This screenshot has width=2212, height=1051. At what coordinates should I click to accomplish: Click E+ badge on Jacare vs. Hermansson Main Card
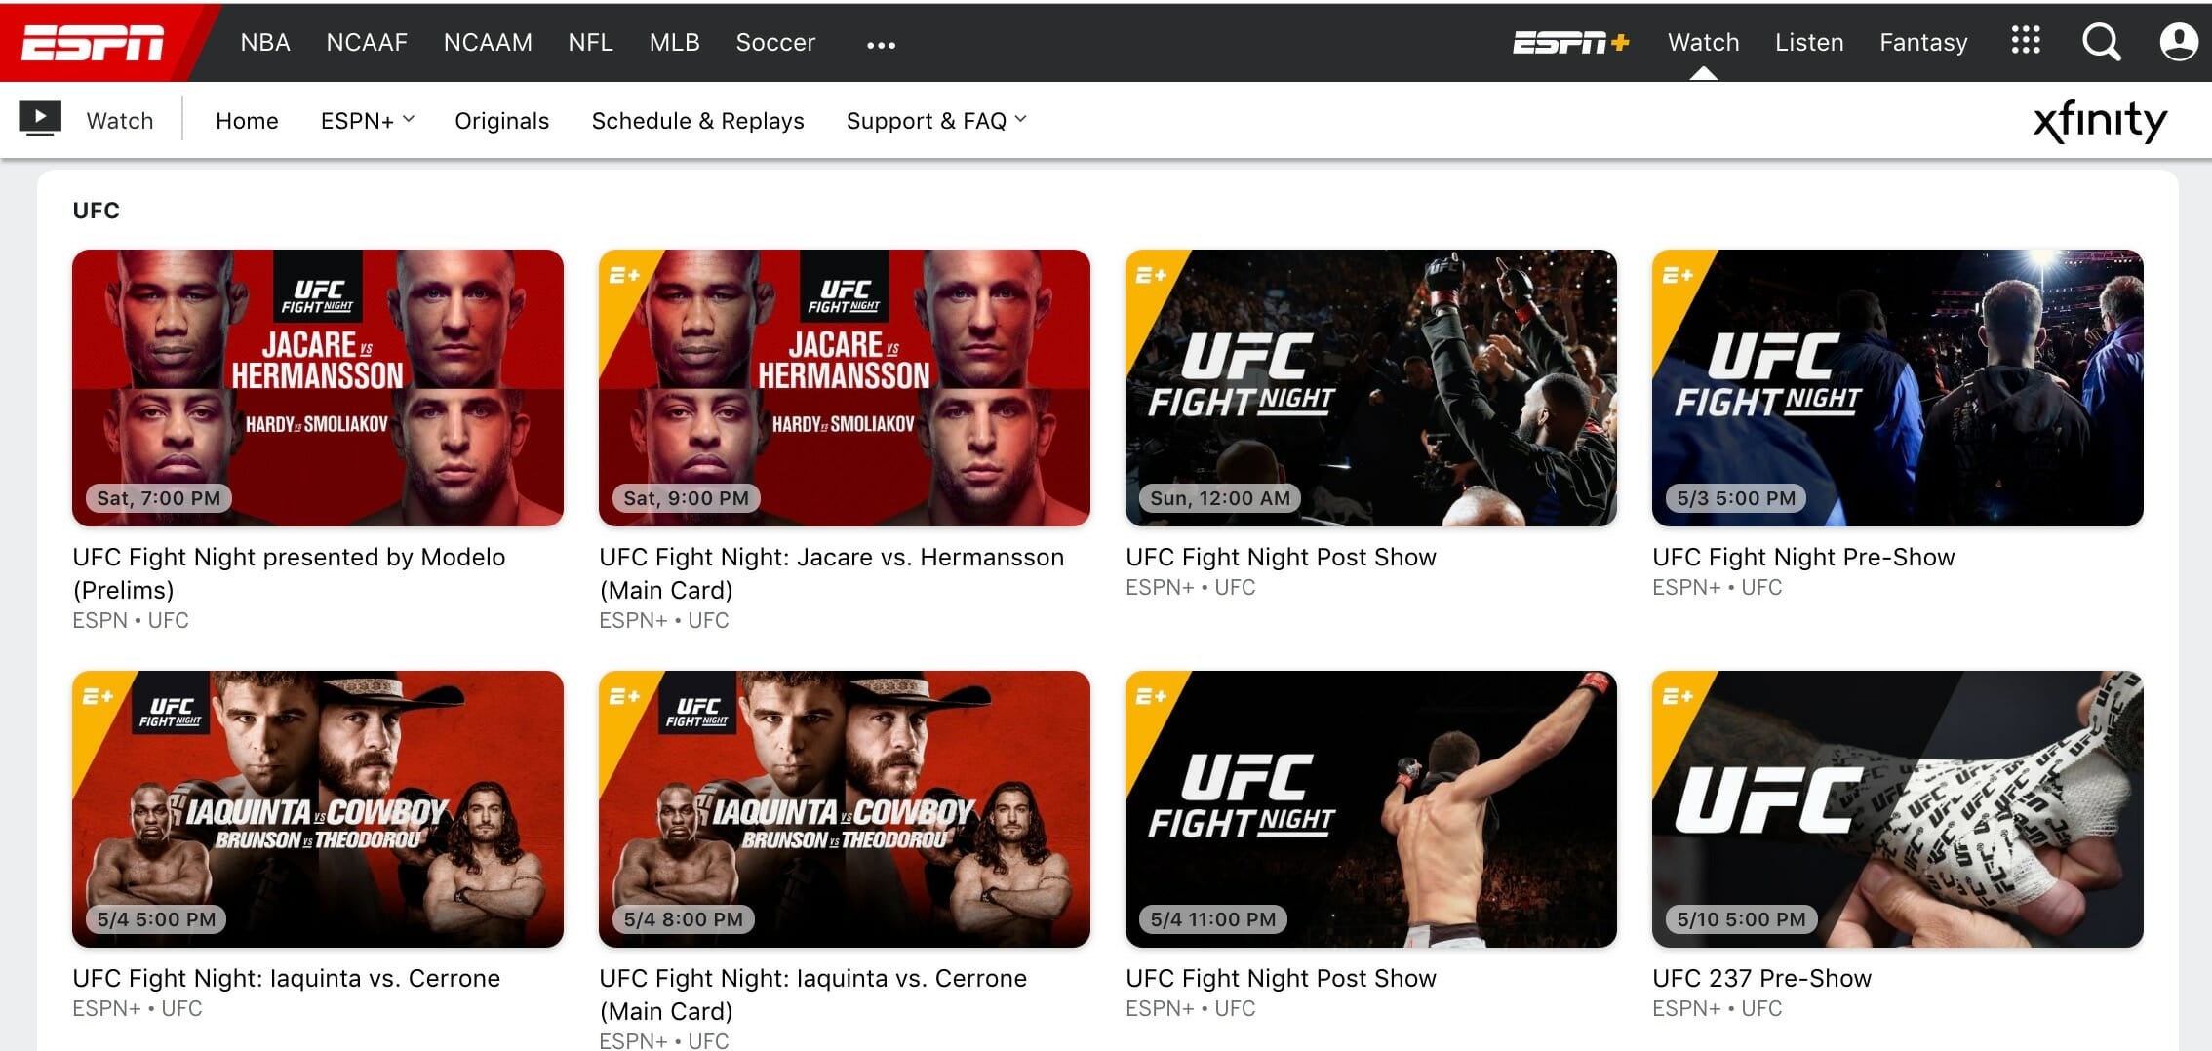[x=624, y=276]
